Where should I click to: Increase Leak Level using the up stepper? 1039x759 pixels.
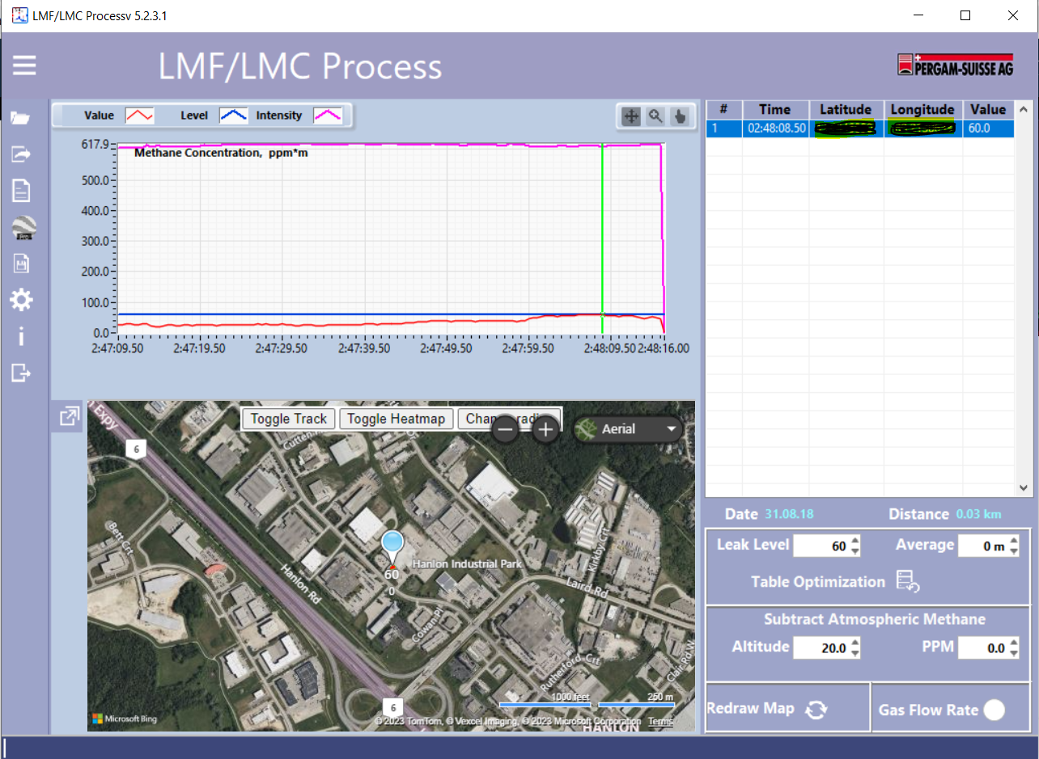pos(855,541)
